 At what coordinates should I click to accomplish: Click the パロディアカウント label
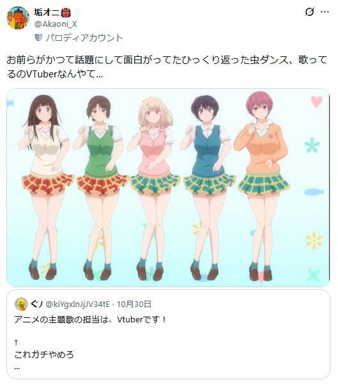tap(84, 38)
